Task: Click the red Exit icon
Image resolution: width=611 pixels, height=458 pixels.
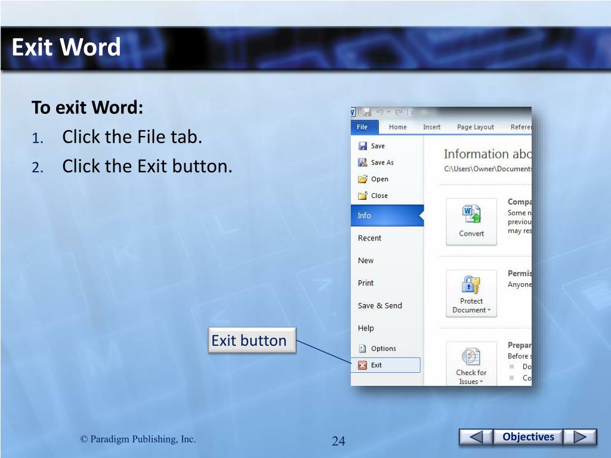Action: click(x=362, y=365)
